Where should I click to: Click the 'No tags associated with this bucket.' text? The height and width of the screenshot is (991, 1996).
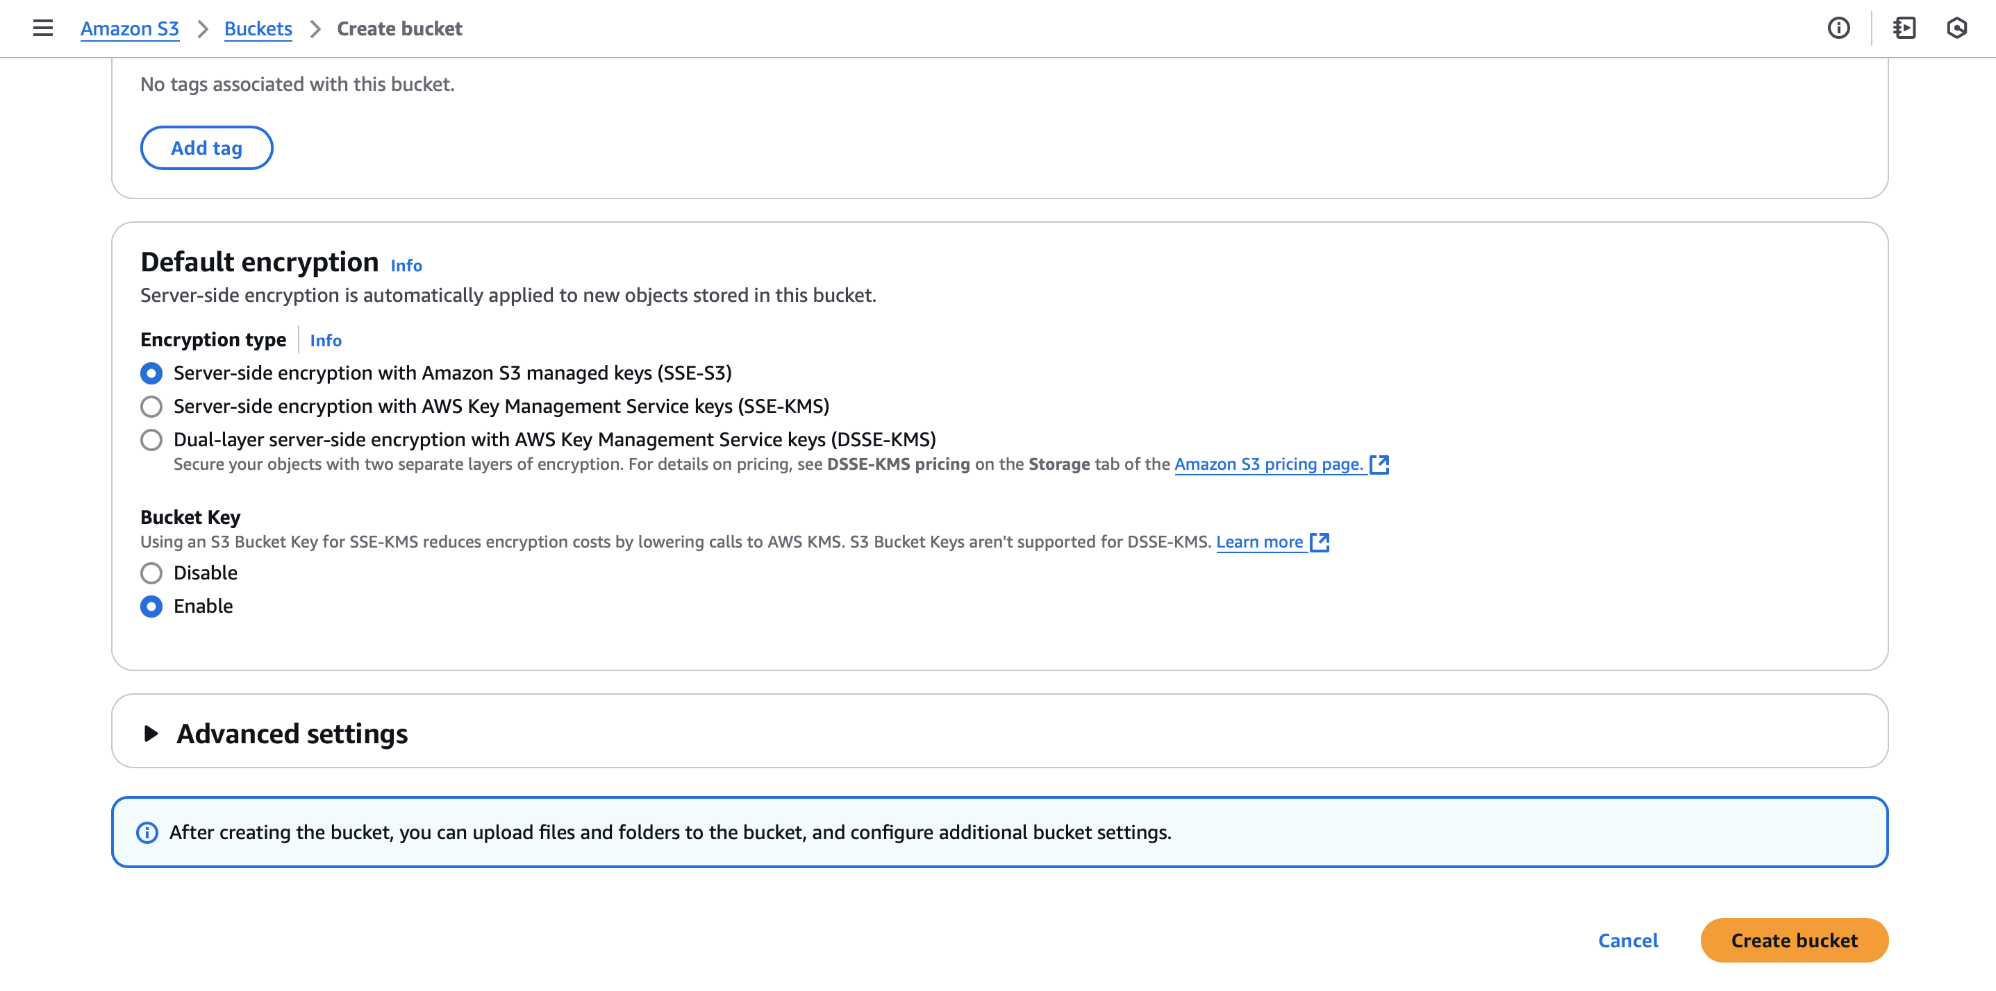click(297, 83)
